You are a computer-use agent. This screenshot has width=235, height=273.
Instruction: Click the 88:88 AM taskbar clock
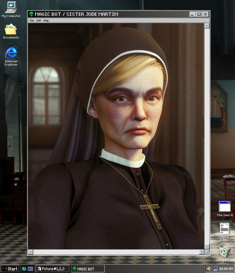tap(226, 269)
